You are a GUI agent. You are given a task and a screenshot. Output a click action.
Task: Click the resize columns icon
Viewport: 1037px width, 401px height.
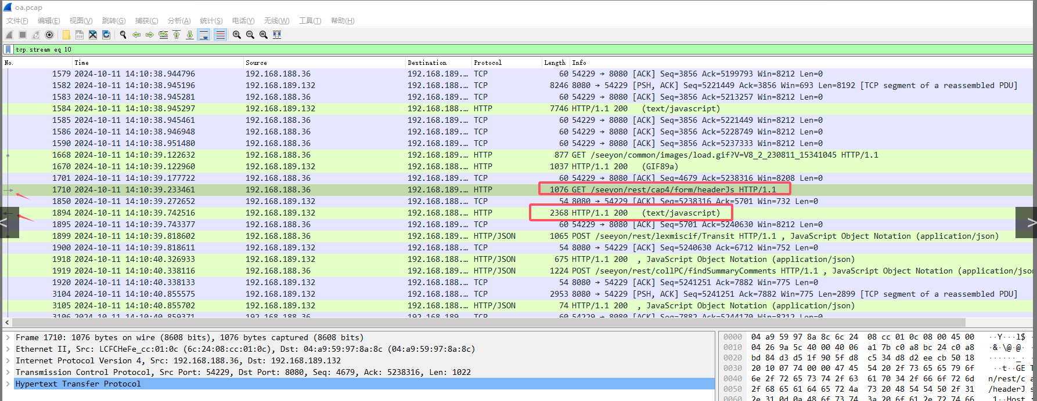tap(277, 35)
